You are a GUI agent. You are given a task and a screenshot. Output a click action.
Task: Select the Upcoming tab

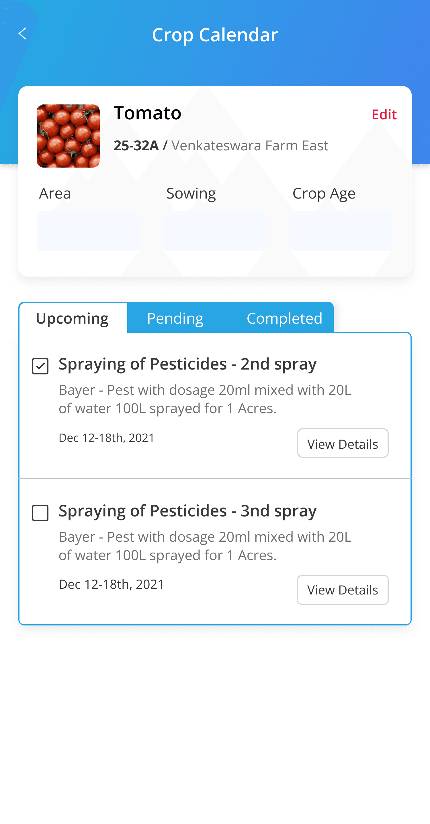pos(72,318)
